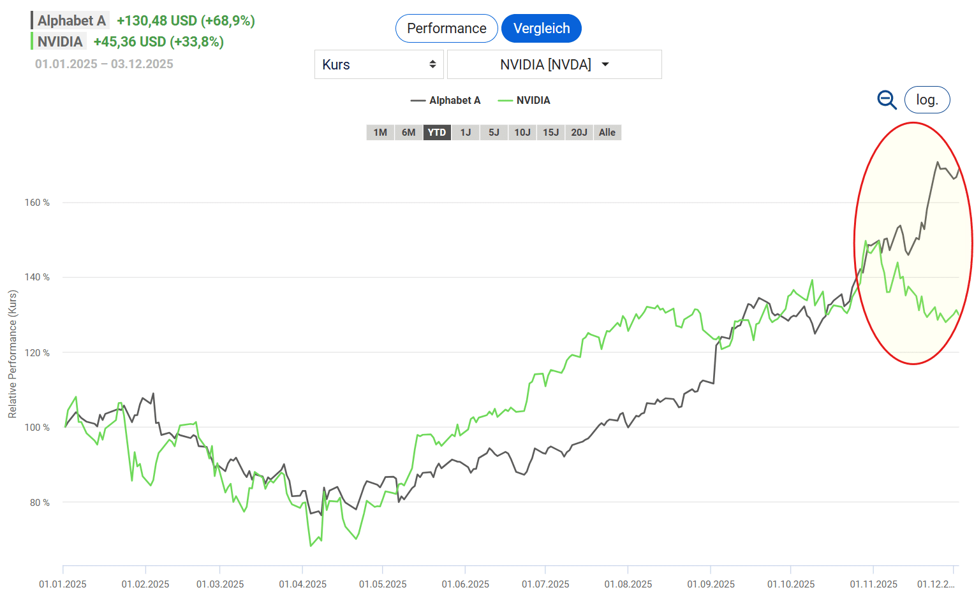Viewport: 974px width, 599px height.
Task: Choose the 1J time range
Action: tap(466, 133)
